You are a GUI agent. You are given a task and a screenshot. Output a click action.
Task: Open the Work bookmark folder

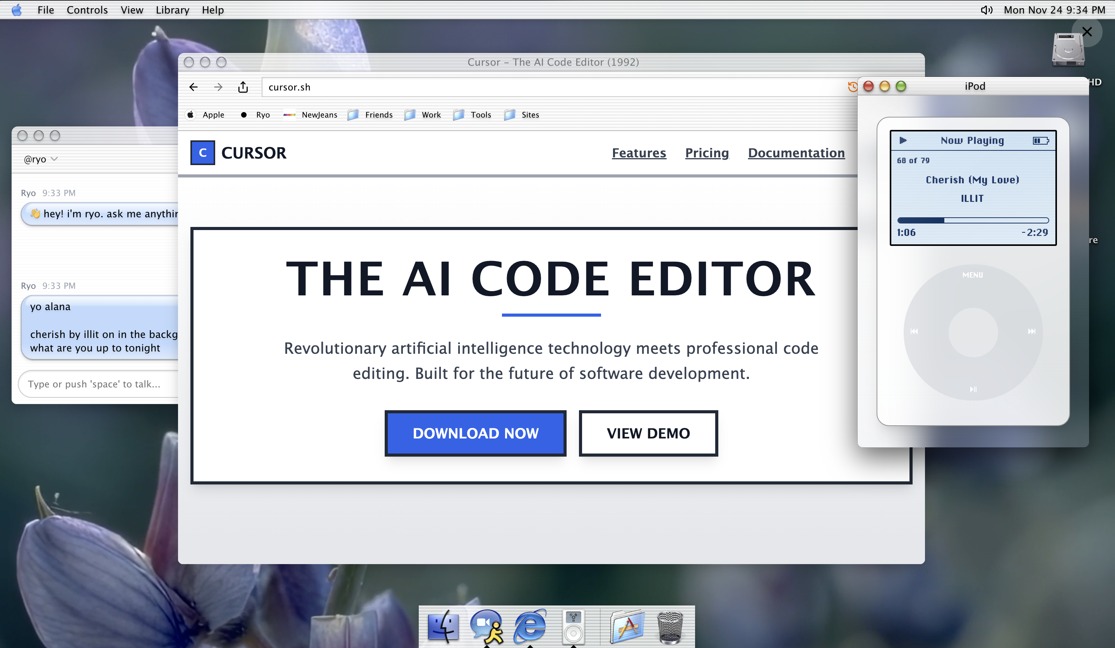423,115
